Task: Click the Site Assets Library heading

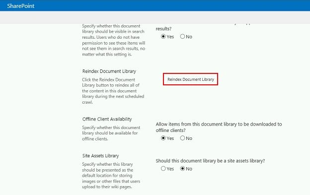Action: (x=100, y=156)
